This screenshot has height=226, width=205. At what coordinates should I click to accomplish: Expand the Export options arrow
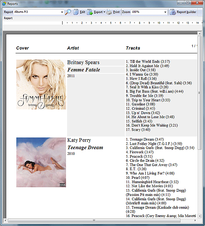coord(104,12)
